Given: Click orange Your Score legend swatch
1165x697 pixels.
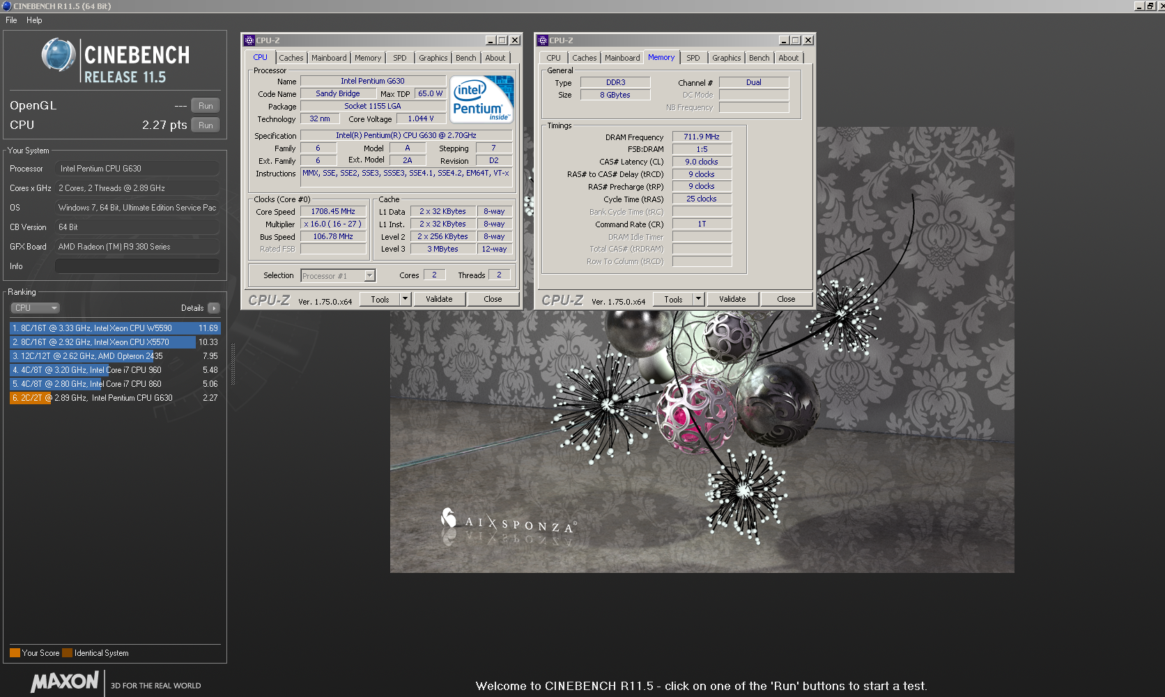Looking at the screenshot, I should coord(15,653).
